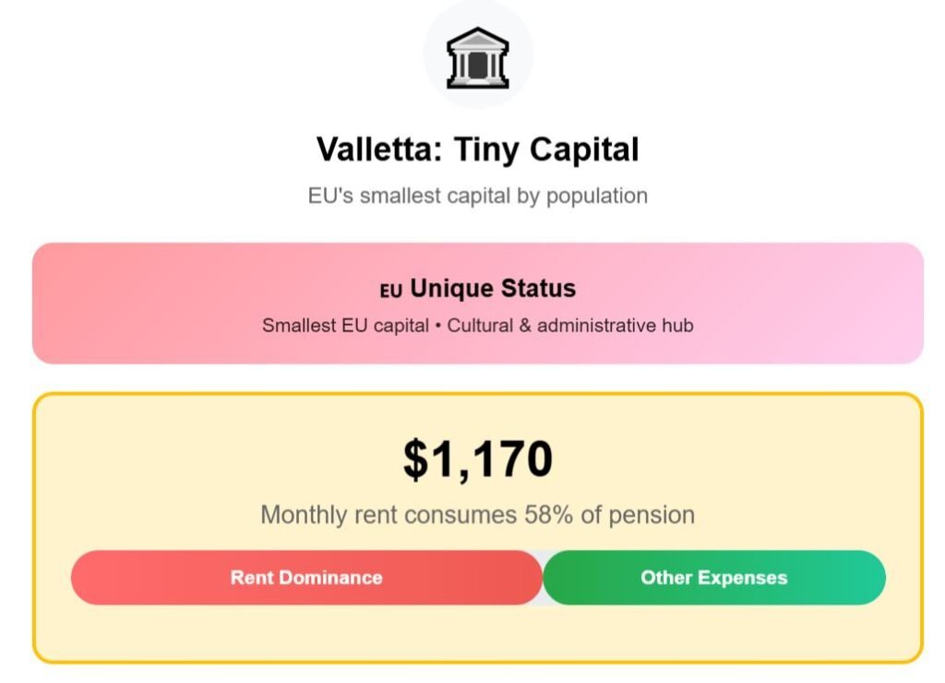
Task: Click the "Smallest EU capital" text
Action: tap(345, 326)
